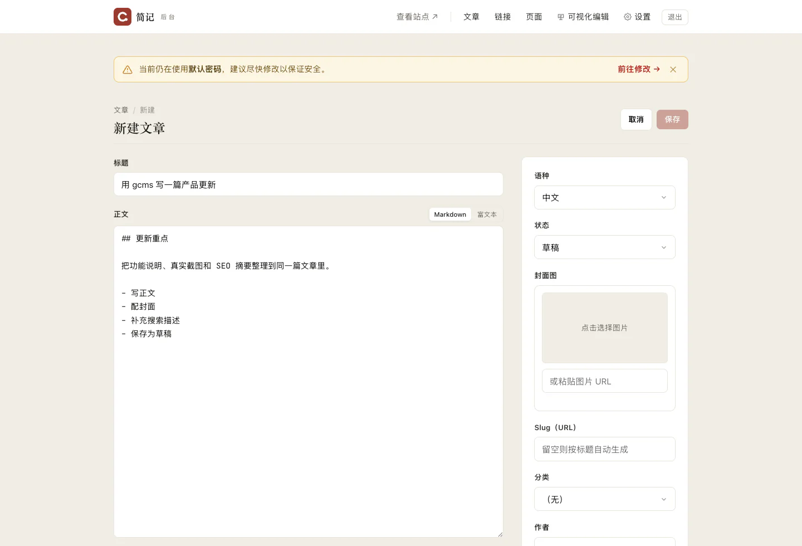
Task: Click into the Slug (URL) input field
Action: pyautogui.click(x=605, y=449)
